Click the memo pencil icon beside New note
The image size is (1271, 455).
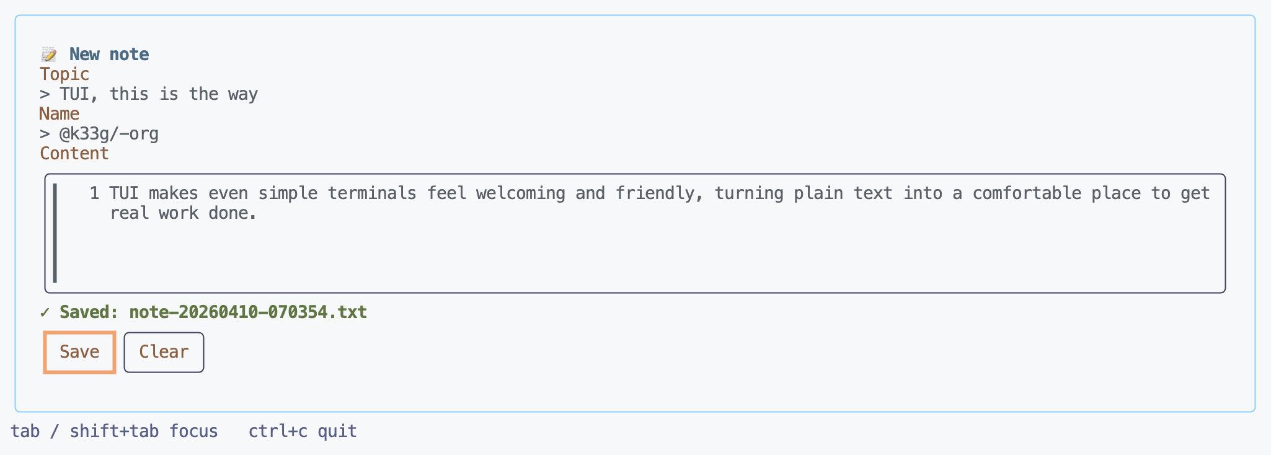(48, 55)
